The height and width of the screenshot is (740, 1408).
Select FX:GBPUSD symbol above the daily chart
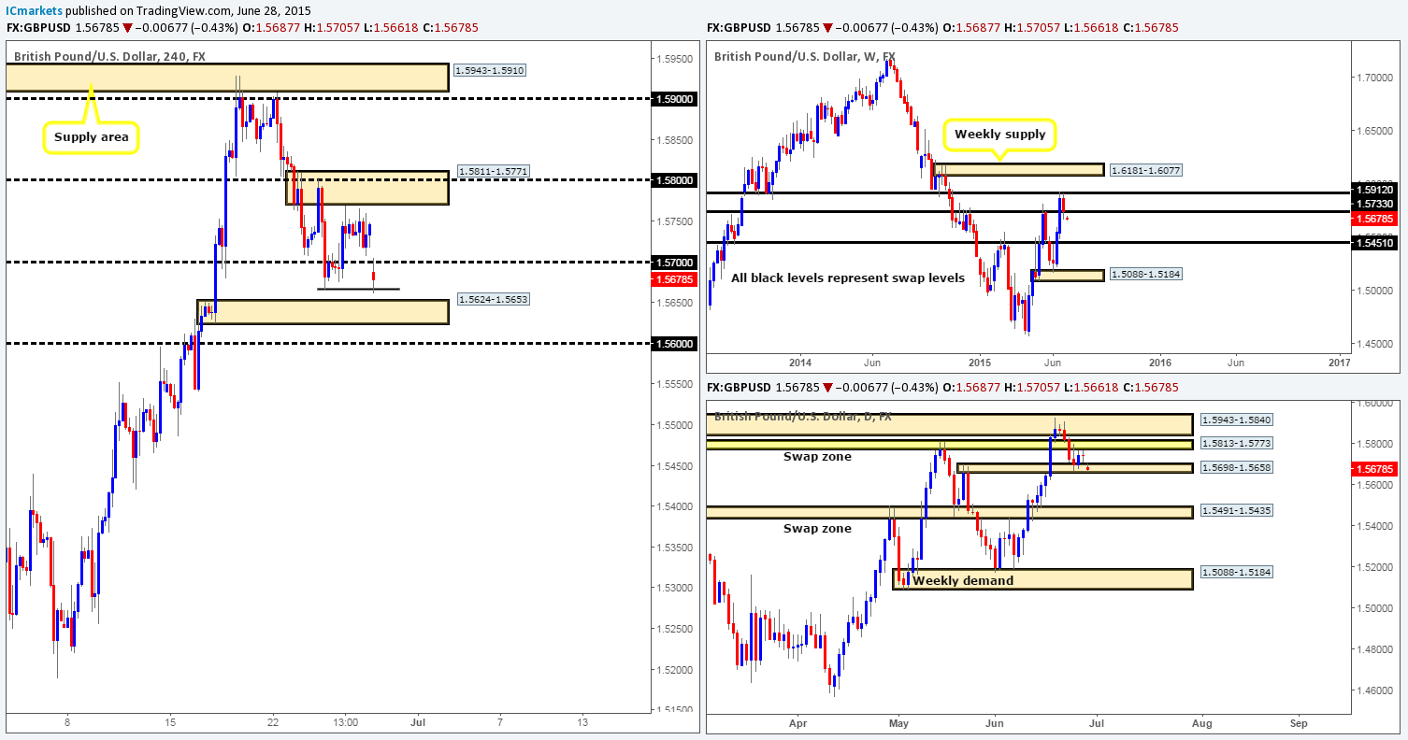click(739, 387)
